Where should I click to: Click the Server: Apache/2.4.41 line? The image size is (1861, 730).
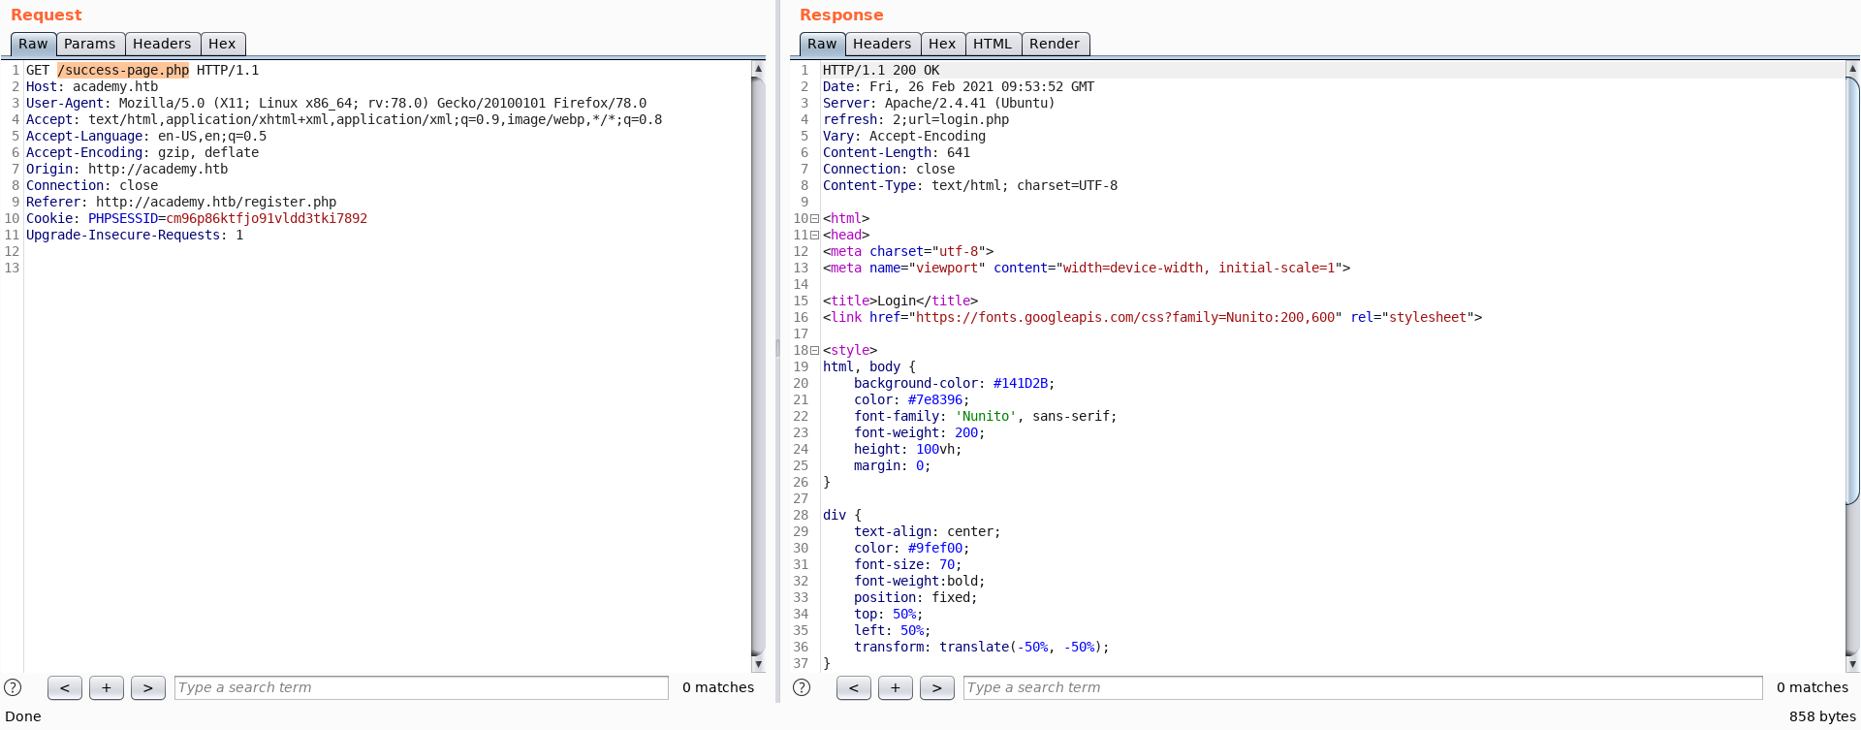click(938, 103)
